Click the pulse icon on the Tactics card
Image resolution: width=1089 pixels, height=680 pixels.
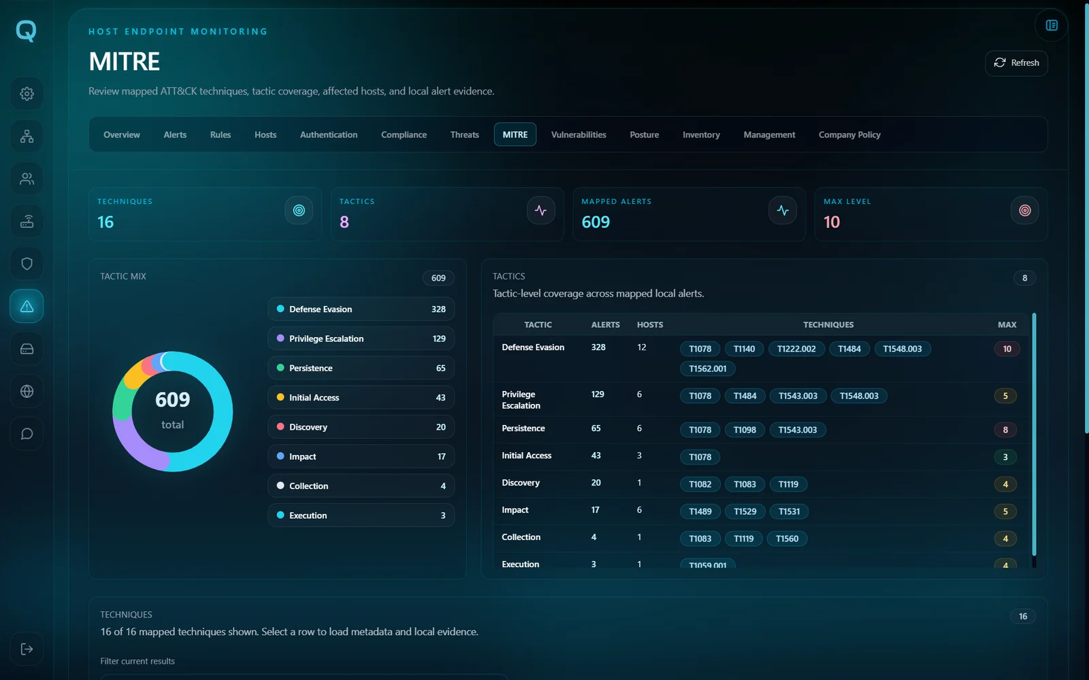[541, 211]
